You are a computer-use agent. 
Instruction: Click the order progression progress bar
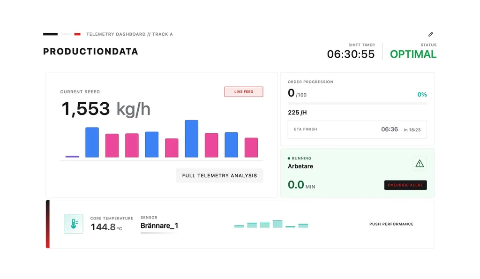point(357,104)
